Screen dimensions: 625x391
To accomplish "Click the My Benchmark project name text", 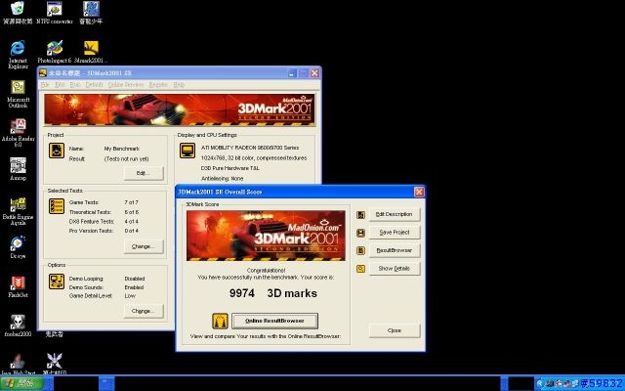I will [122, 149].
